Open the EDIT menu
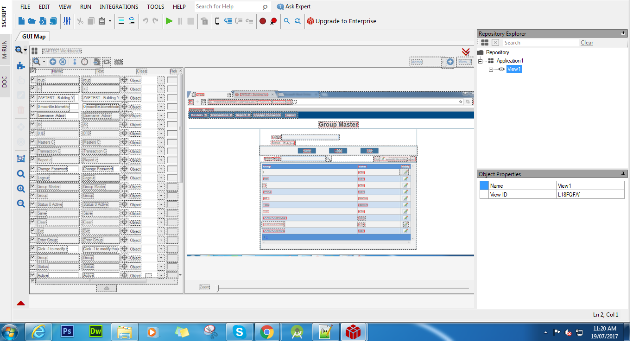 point(44,6)
